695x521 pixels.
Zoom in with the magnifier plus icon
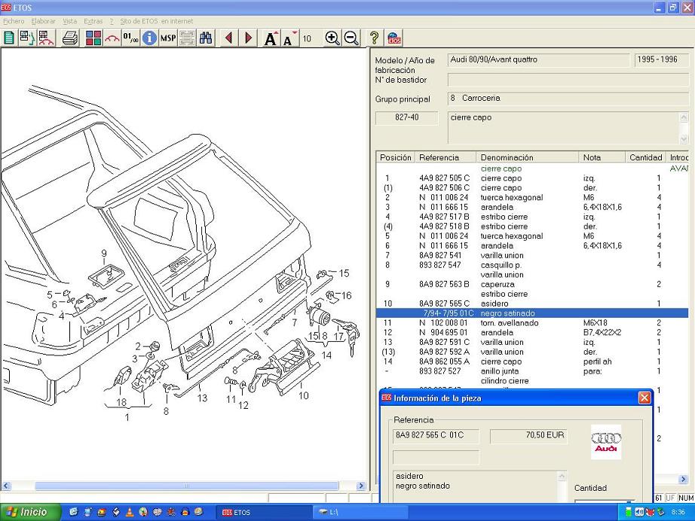(332, 38)
